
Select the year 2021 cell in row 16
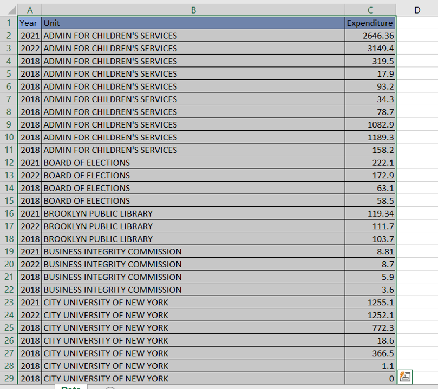coord(30,213)
